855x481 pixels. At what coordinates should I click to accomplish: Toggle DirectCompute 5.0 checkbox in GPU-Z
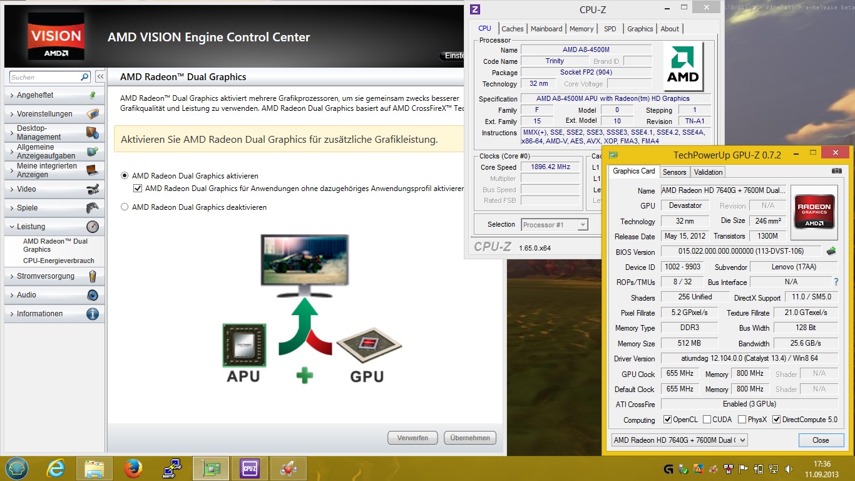777,420
